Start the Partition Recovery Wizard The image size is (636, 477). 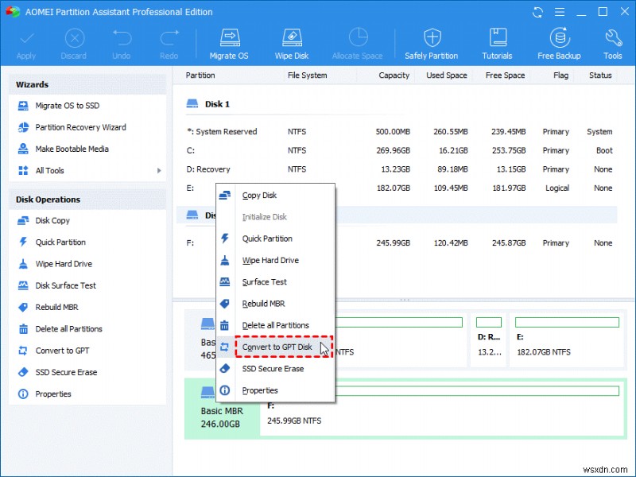tap(67, 127)
